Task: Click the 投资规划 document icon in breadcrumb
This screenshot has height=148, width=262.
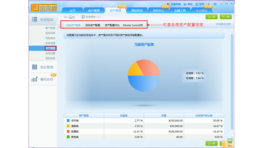Action: pos(83,17)
